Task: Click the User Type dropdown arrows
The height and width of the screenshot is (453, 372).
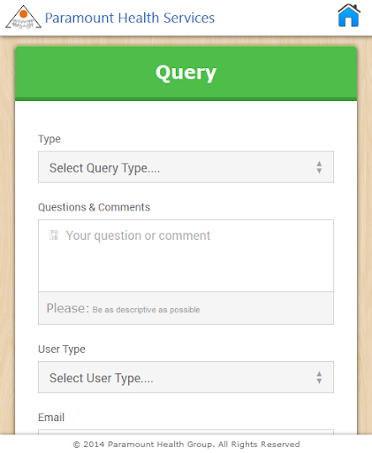Action: pos(319,377)
